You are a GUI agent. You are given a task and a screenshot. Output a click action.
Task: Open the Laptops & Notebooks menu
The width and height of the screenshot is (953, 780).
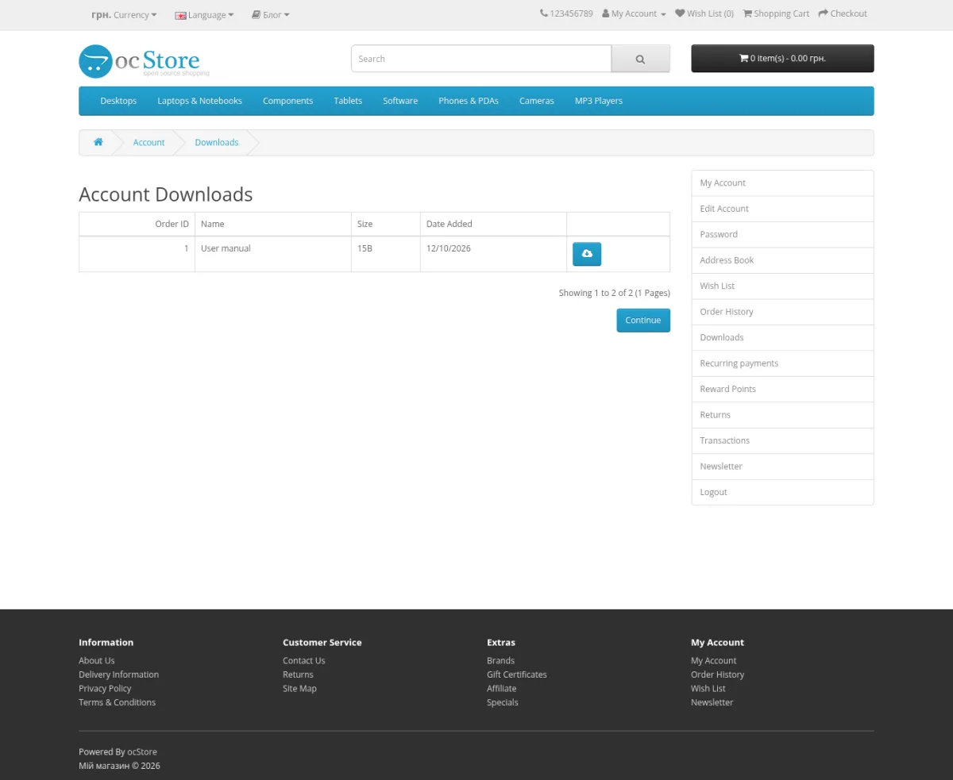click(199, 101)
